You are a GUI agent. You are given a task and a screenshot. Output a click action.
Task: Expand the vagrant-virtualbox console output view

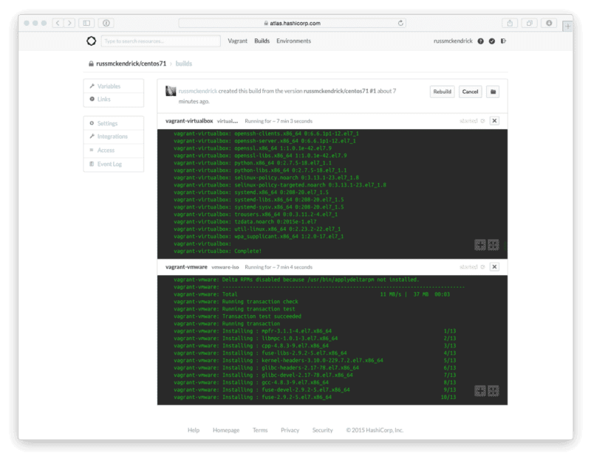point(480,245)
